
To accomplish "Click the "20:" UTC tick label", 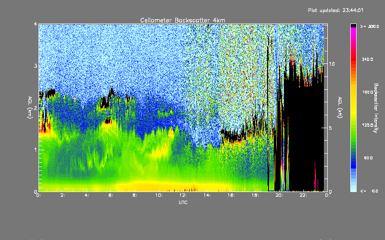I will pos(280,195).
